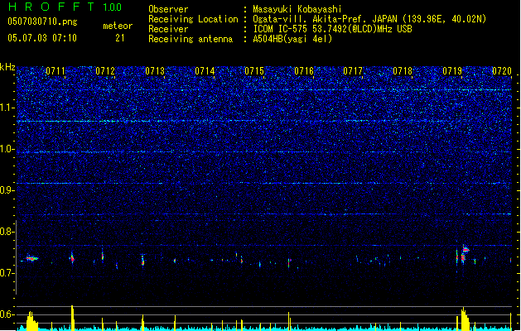Click the HROFFT 1.0.0 title text
This screenshot has height=331, width=521.
pyautogui.click(x=65, y=7)
